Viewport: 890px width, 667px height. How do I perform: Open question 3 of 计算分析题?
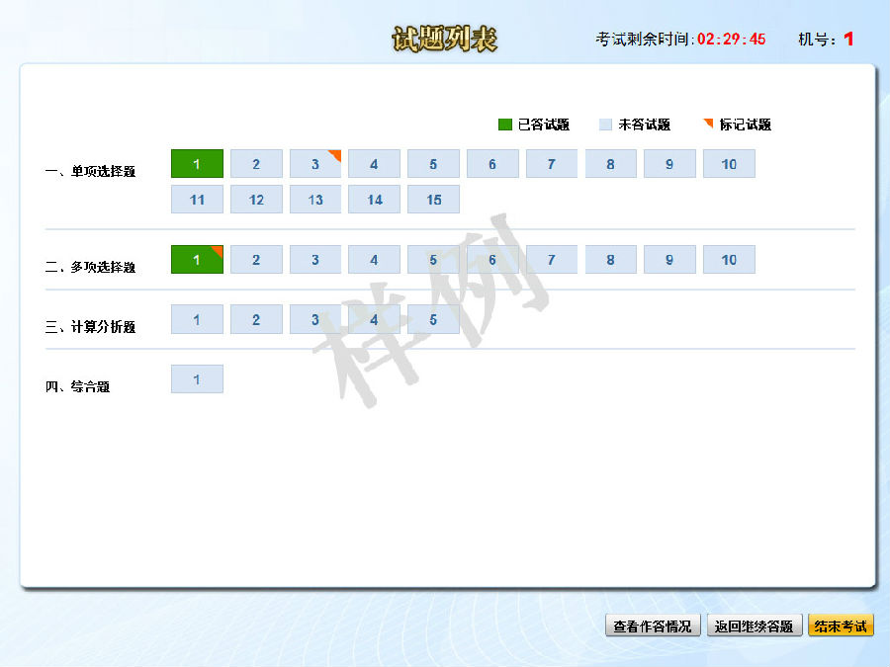click(x=315, y=319)
